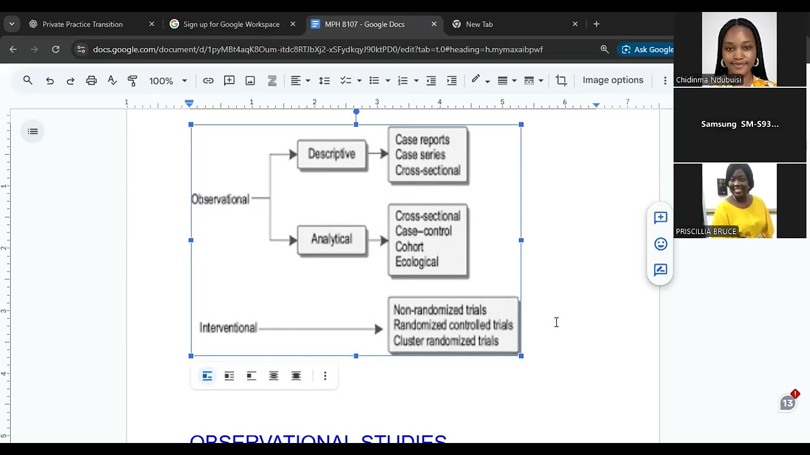
Task: Select Wrap text image option
Action: point(229,376)
